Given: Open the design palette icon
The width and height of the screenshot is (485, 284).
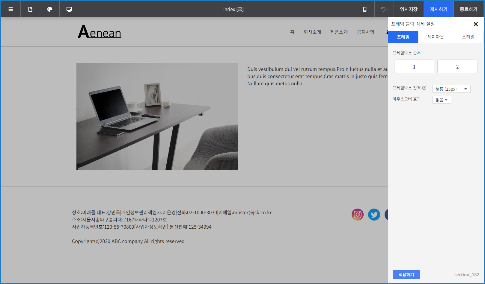Looking at the screenshot, I should click(x=50, y=9).
